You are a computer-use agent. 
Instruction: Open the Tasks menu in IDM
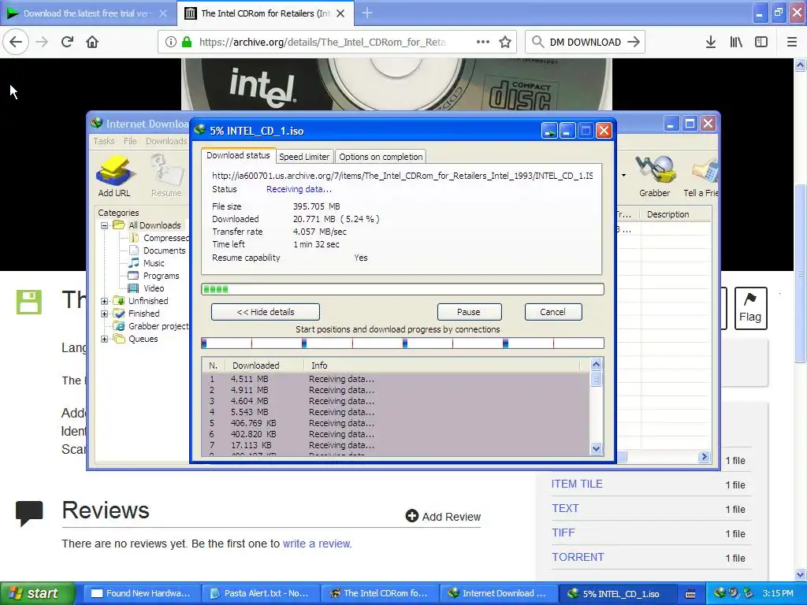104,141
